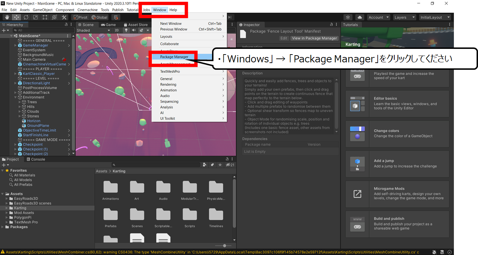Open Collab sun icon in toolbar
Screen dimensions: 478x255
tap(348, 17)
